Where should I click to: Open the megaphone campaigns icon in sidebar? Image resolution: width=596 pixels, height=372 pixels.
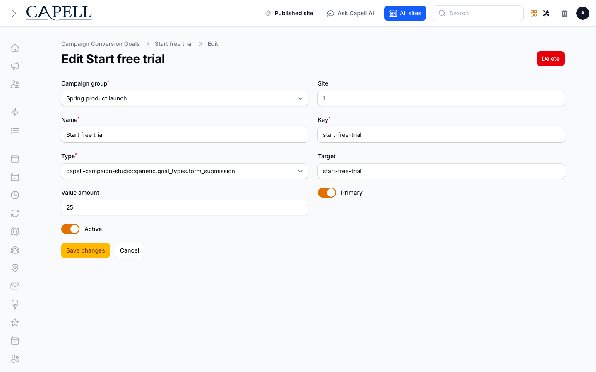15,66
